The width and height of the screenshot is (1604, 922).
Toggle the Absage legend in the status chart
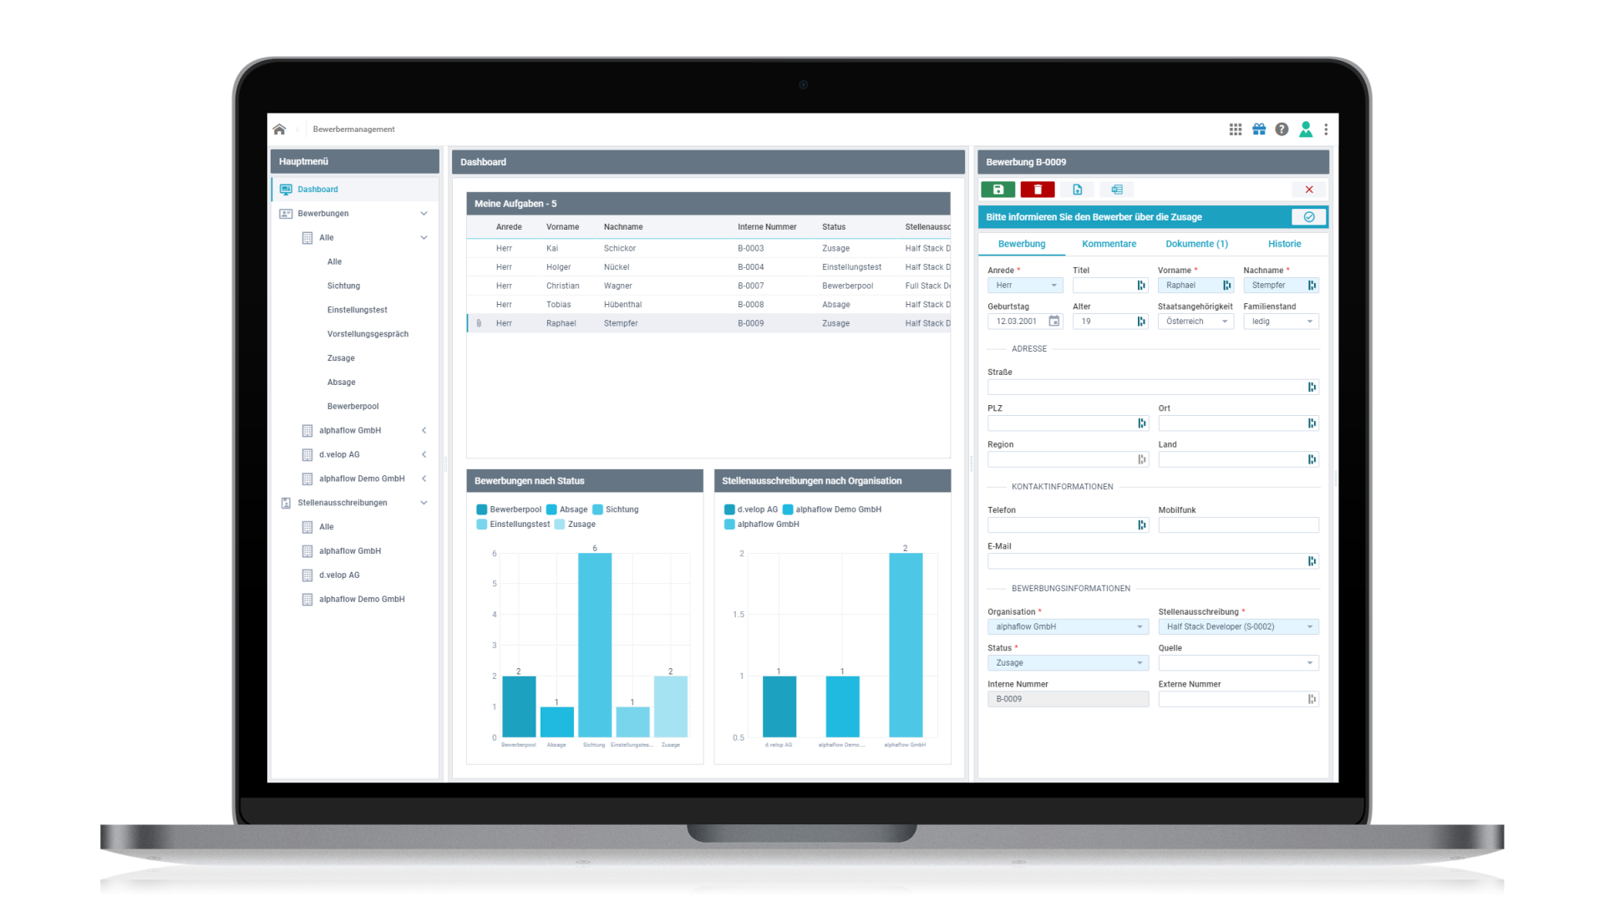[x=570, y=509]
